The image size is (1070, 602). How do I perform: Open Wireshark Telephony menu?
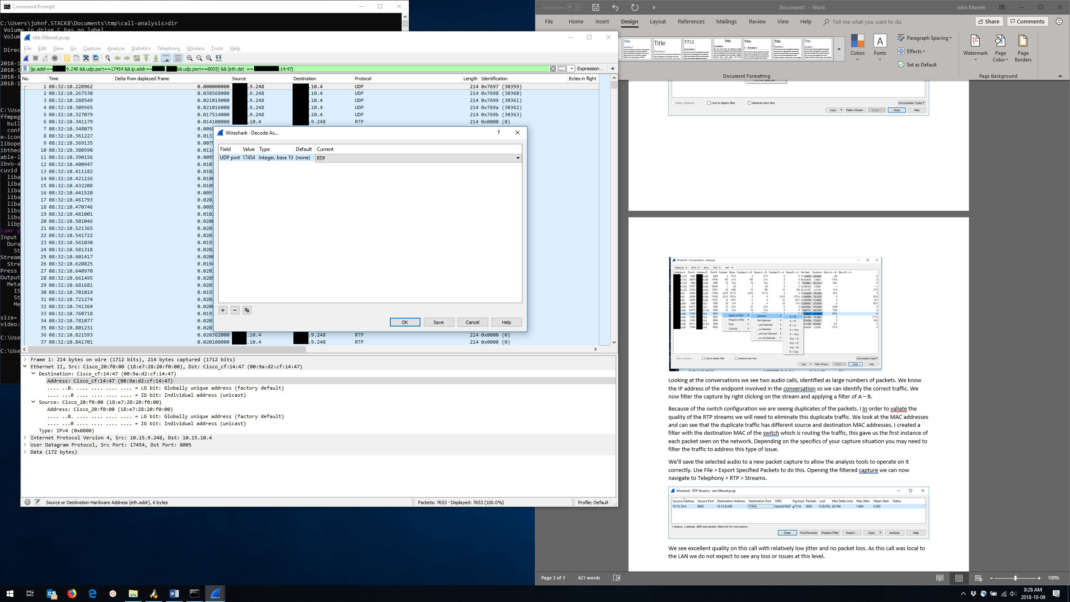[x=168, y=48]
